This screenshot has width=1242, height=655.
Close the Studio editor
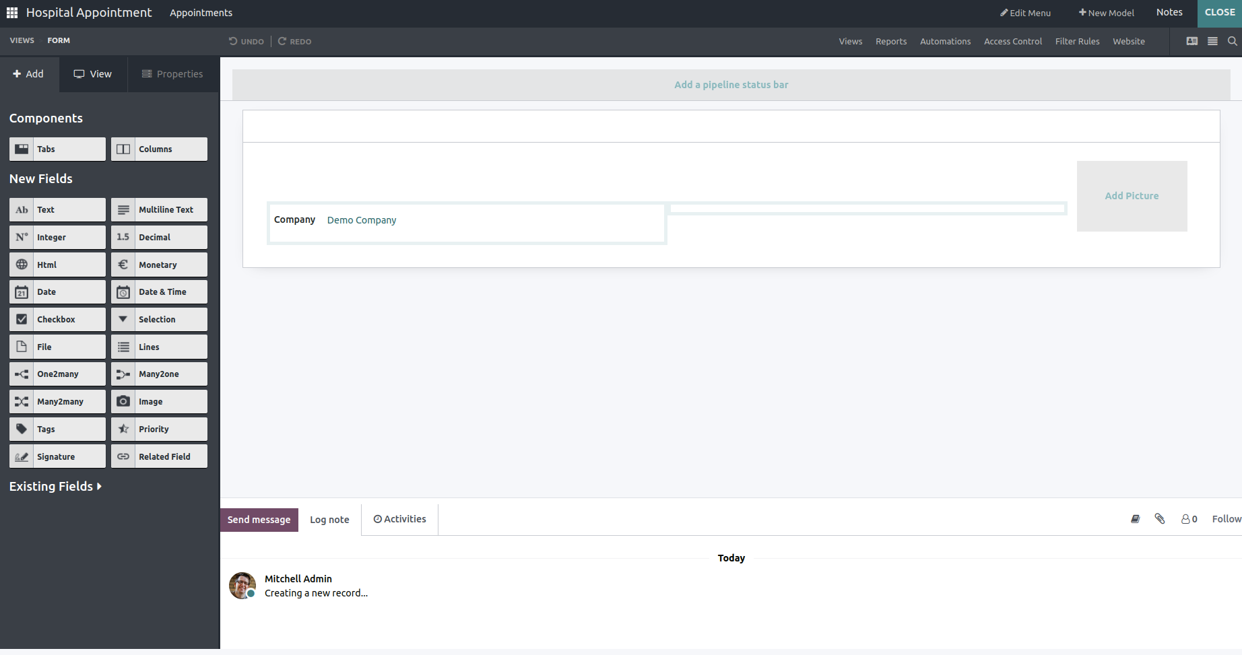(x=1220, y=13)
